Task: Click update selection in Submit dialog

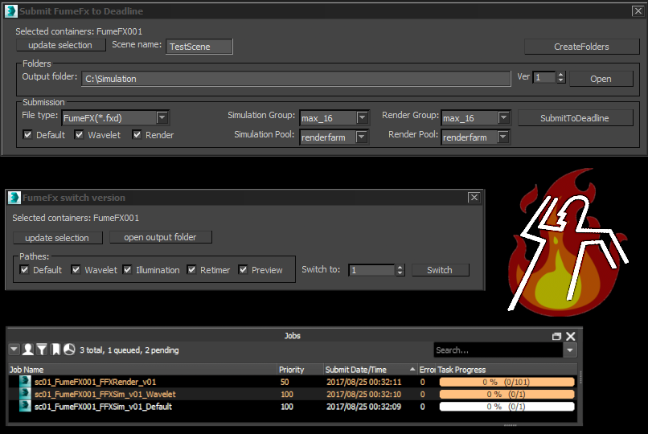Action: coord(60,45)
